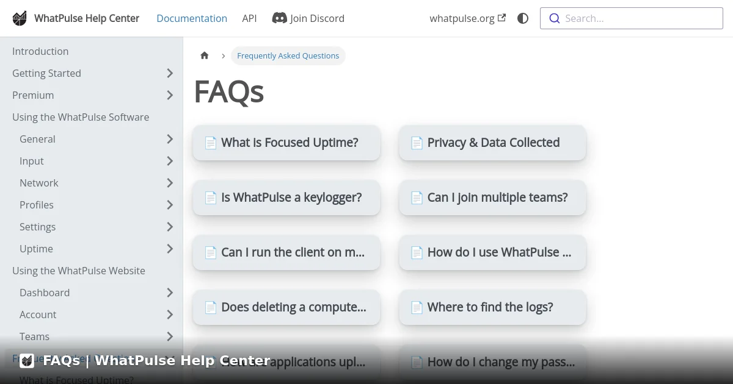
Task: Click document icon on find the logs card
Action: pyautogui.click(x=417, y=307)
